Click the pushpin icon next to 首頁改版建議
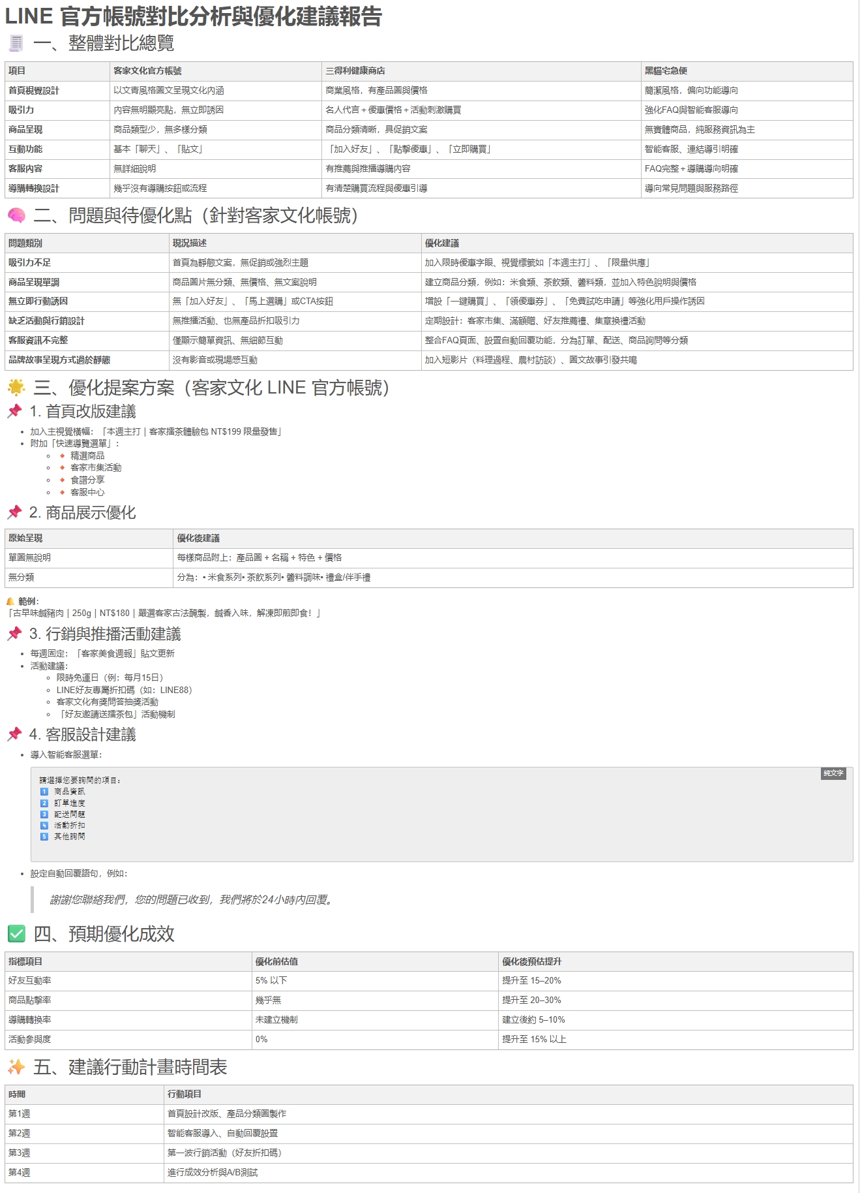The height and width of the screenshot is (1193, 860). coord(14,411)
